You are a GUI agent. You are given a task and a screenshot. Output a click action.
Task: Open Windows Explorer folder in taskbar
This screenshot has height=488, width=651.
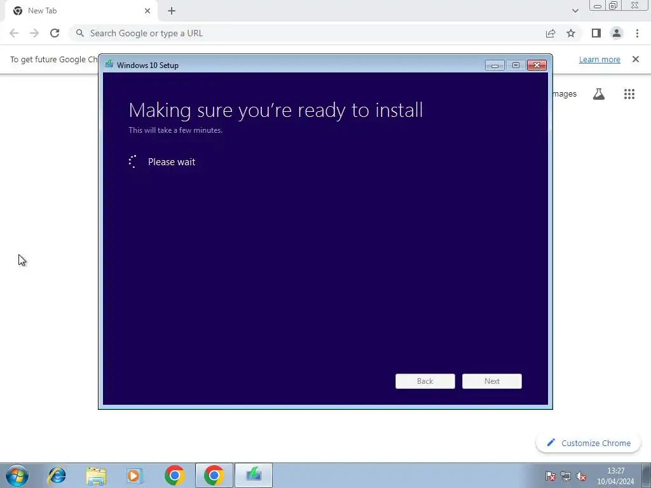[96, 475]
